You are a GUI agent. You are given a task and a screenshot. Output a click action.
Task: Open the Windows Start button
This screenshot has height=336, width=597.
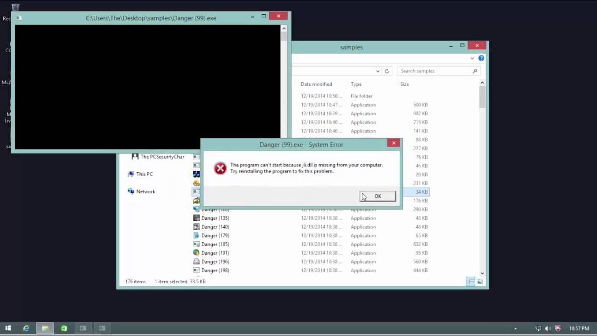pyautogui.click(x=8, y=328)
